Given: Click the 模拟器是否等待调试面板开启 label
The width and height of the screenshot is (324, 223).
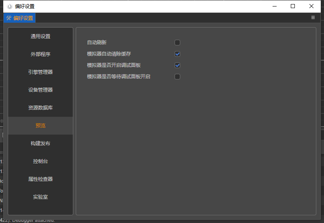Looking at the screenshot, I should click(119, 77).
